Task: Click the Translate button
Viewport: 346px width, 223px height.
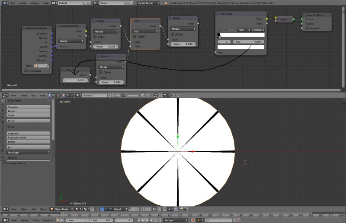Action: click(28, 107)
